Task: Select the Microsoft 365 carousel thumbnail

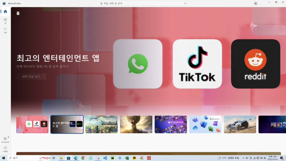Action: point(205,124)
